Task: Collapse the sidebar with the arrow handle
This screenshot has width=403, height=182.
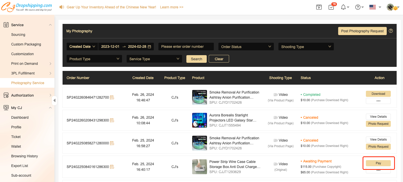Action: tap(54, 100)
